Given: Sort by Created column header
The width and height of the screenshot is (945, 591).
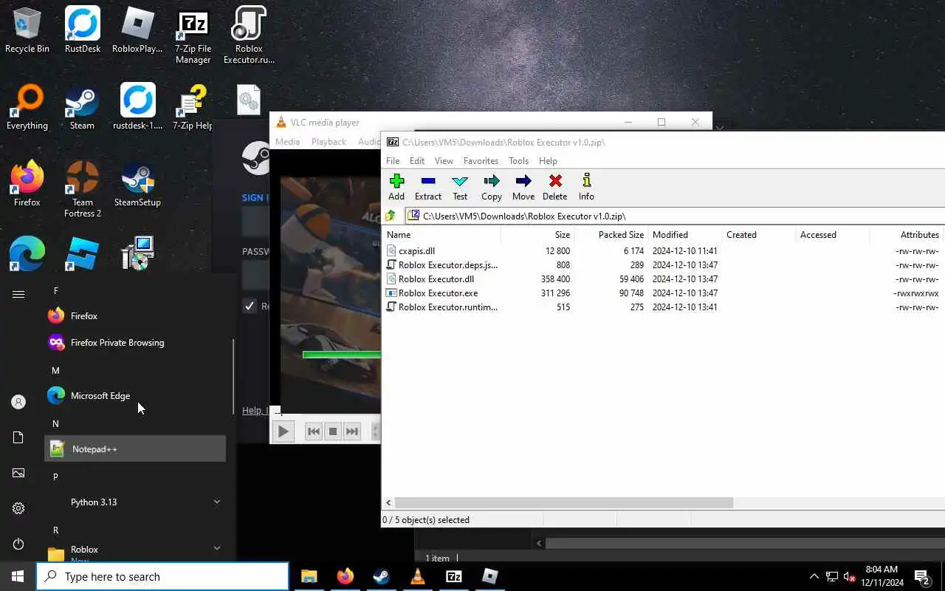Looking at the screenshot, I should [759, 234].
